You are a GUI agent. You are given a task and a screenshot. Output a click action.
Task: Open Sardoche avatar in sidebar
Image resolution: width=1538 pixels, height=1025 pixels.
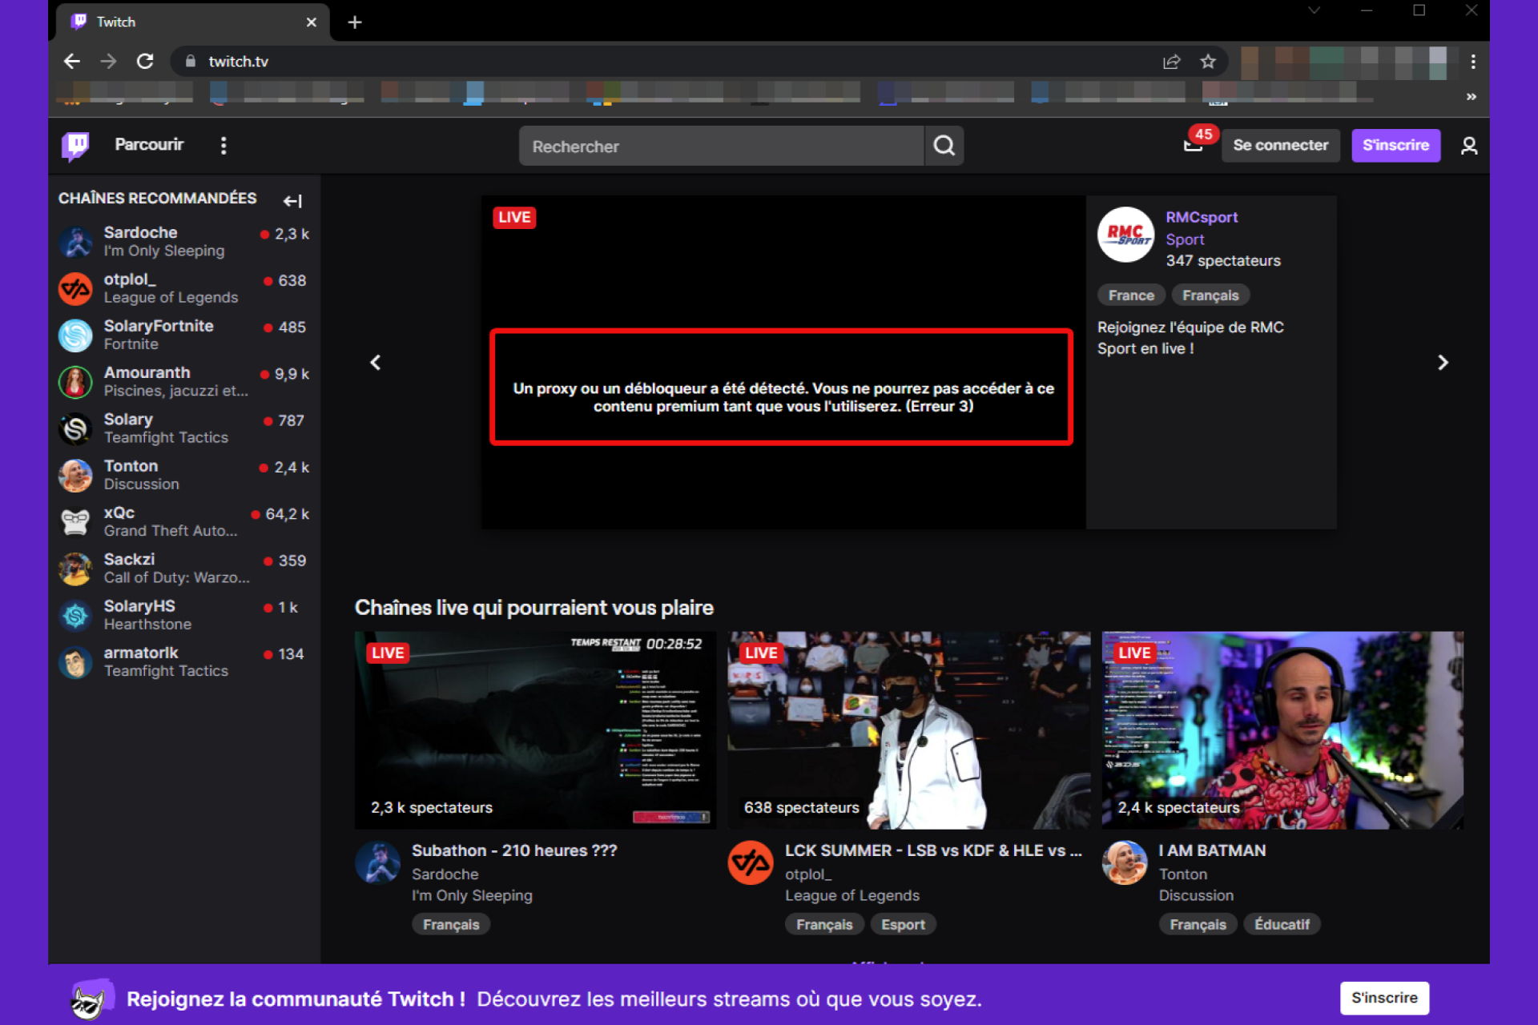[76, 242]
